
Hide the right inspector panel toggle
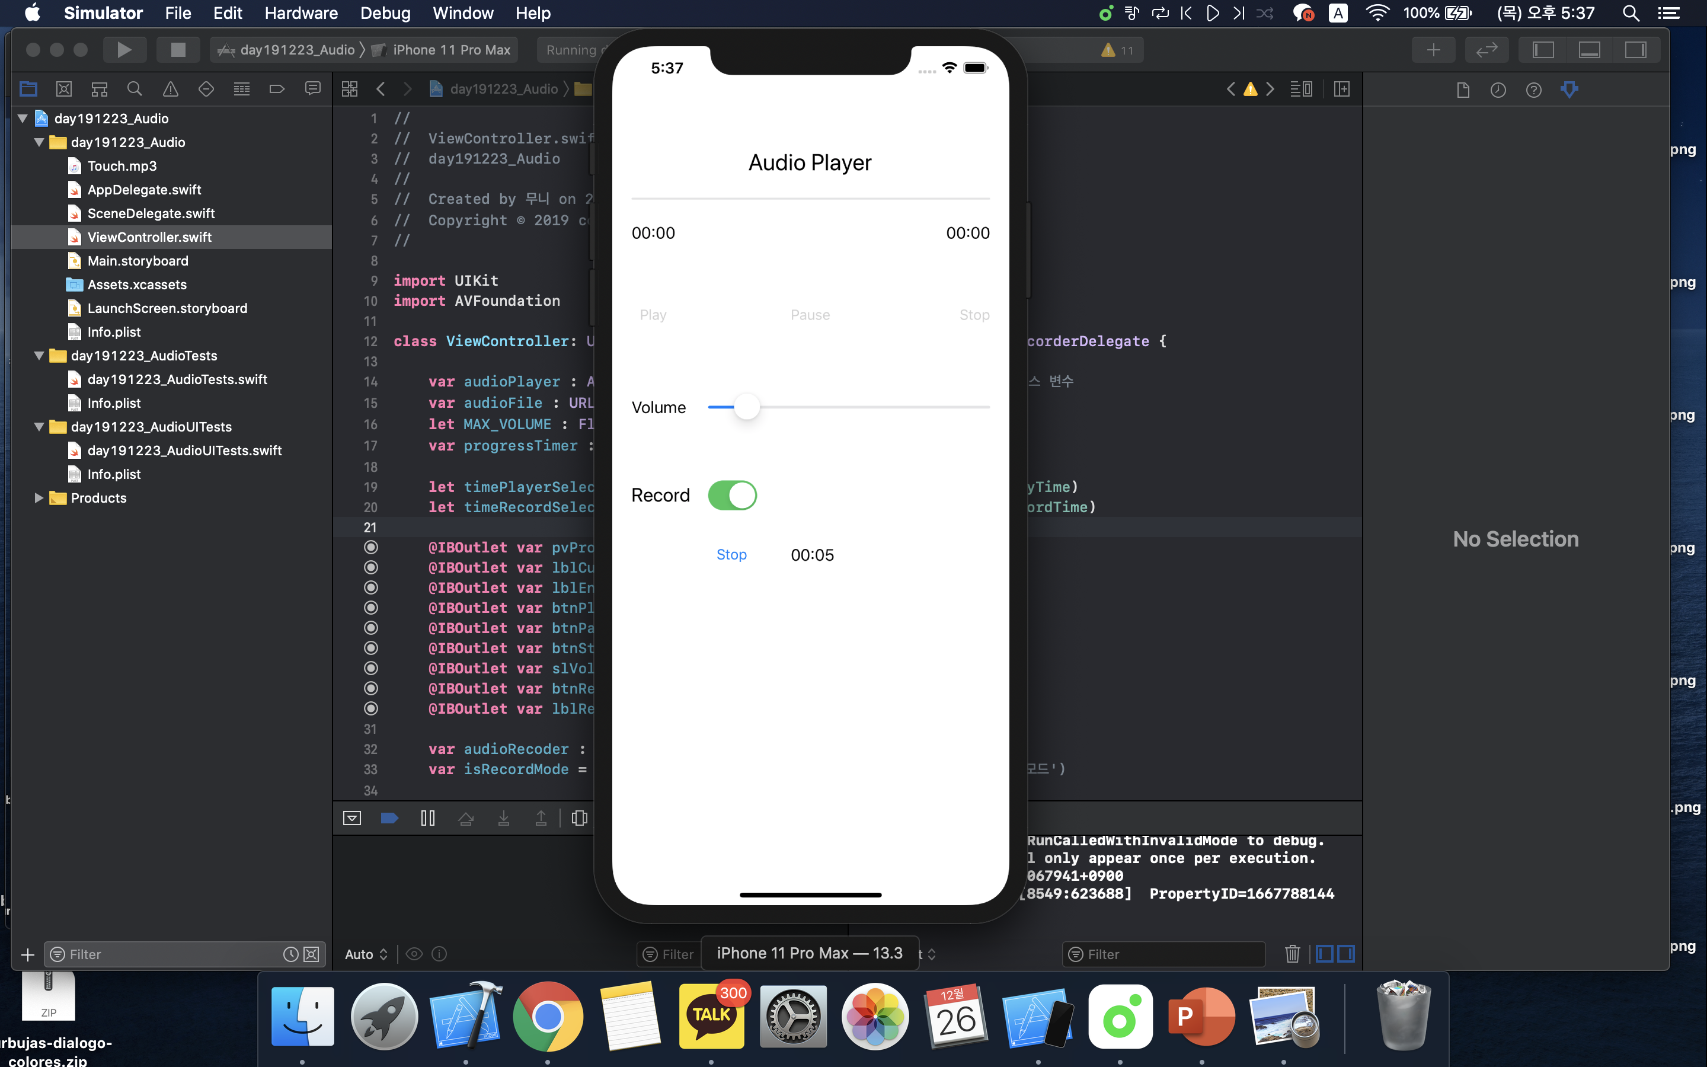(x=1635, y=49)
